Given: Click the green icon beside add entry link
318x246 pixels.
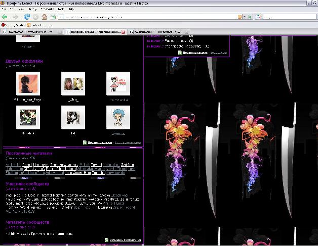Looking at the screenshot, I should (180, 53).
